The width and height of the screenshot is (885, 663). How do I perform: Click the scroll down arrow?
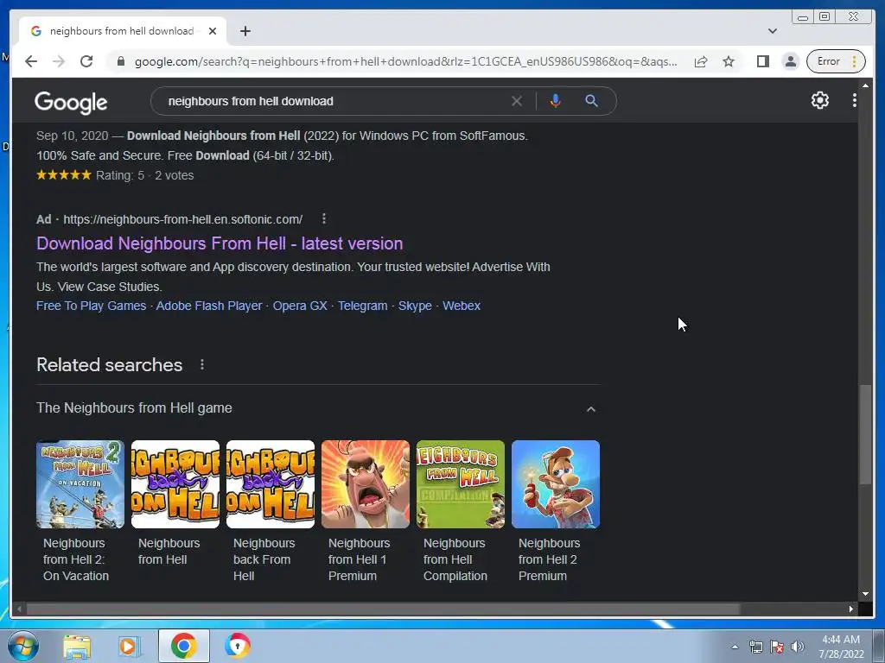[x=865, y=594]
